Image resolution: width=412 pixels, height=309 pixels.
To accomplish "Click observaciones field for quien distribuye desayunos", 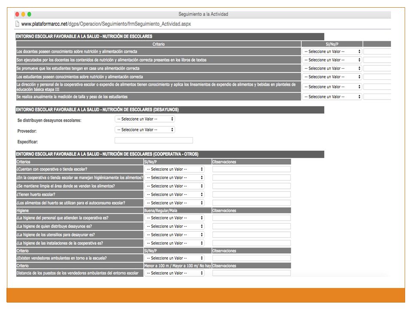I will [x=251, y=226].
